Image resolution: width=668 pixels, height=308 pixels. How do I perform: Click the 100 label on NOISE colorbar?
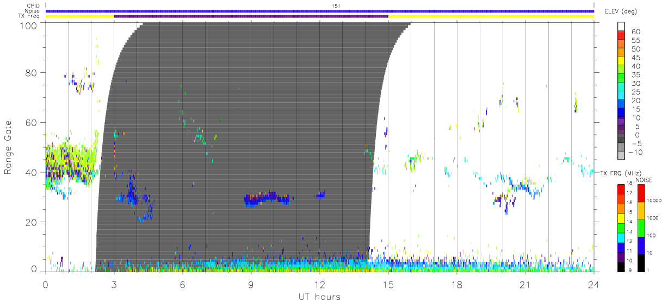click(x=652, y=235)
